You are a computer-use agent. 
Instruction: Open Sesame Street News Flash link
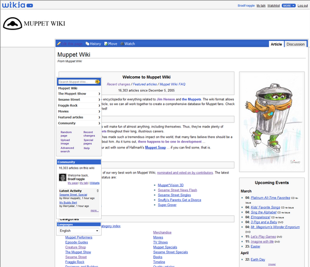[177, 190]
